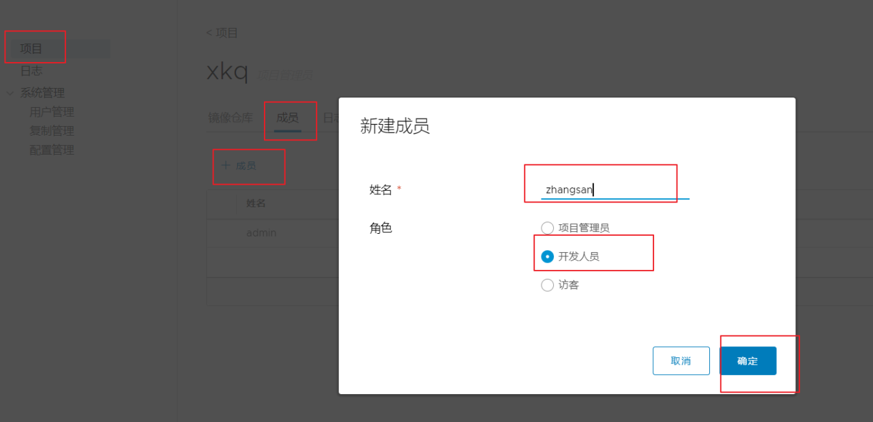Click the 姓名 input field containing zhangsan

tap(615, 190)
